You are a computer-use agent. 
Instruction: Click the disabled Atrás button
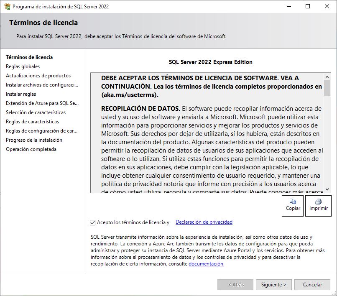point(235,285)
